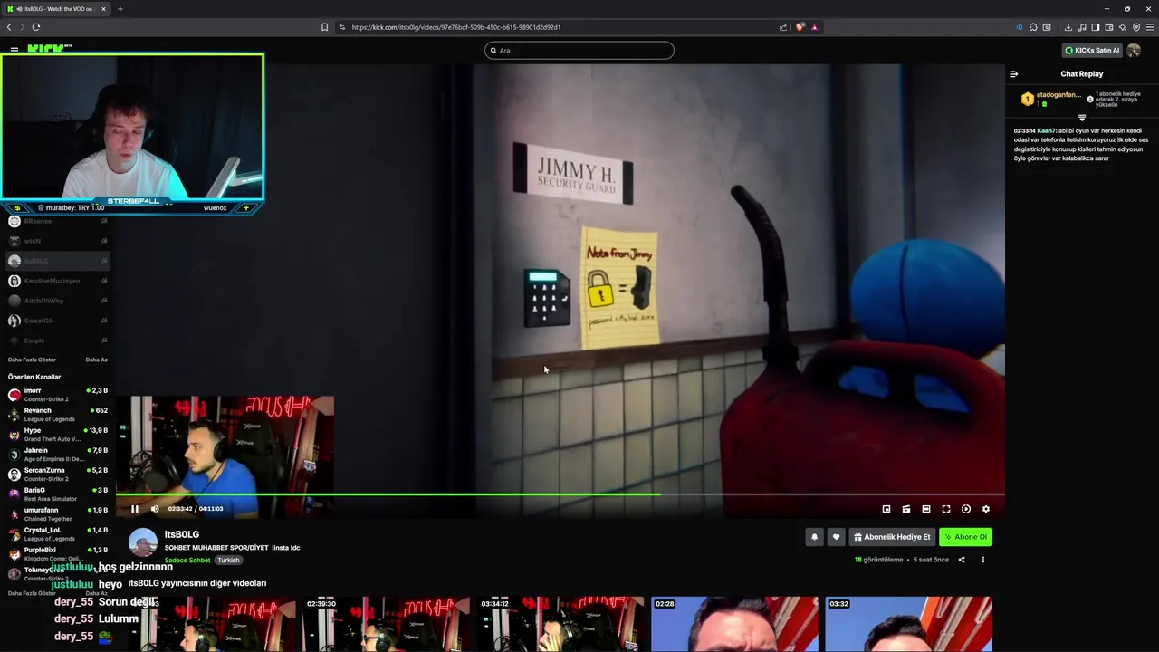Open the playback speed control

point(966,509)
